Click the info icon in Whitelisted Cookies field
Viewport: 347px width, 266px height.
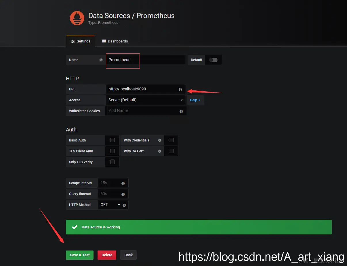pyautogui.click(x=181, y=111)
